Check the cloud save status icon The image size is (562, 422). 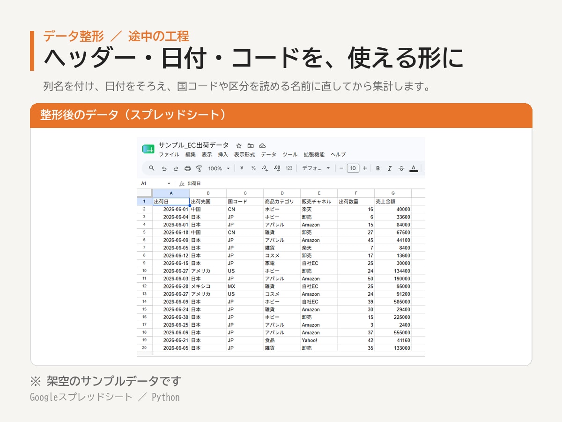[x=262, y=146]
